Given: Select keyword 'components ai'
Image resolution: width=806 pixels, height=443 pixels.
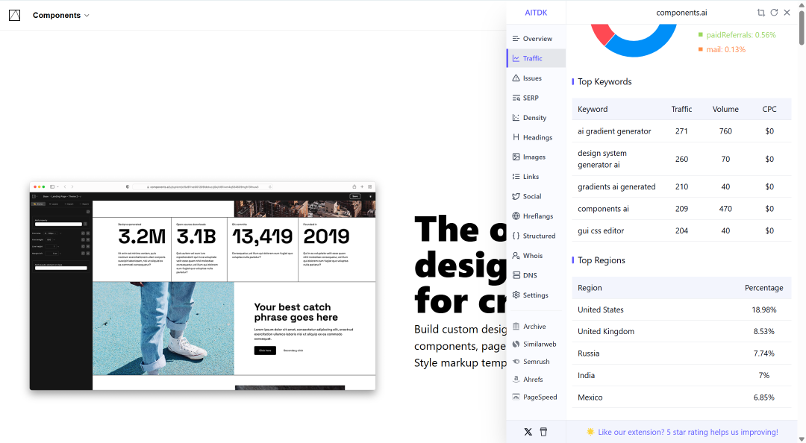Looking at the screenshot, I should pyautogui.click(x=603, y=209).
